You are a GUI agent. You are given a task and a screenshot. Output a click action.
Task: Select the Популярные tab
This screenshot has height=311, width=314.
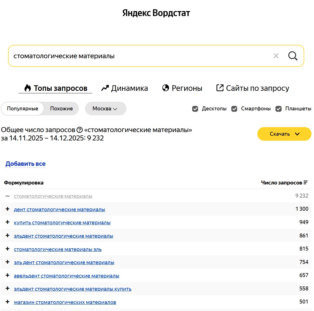[x=22, y=109]
